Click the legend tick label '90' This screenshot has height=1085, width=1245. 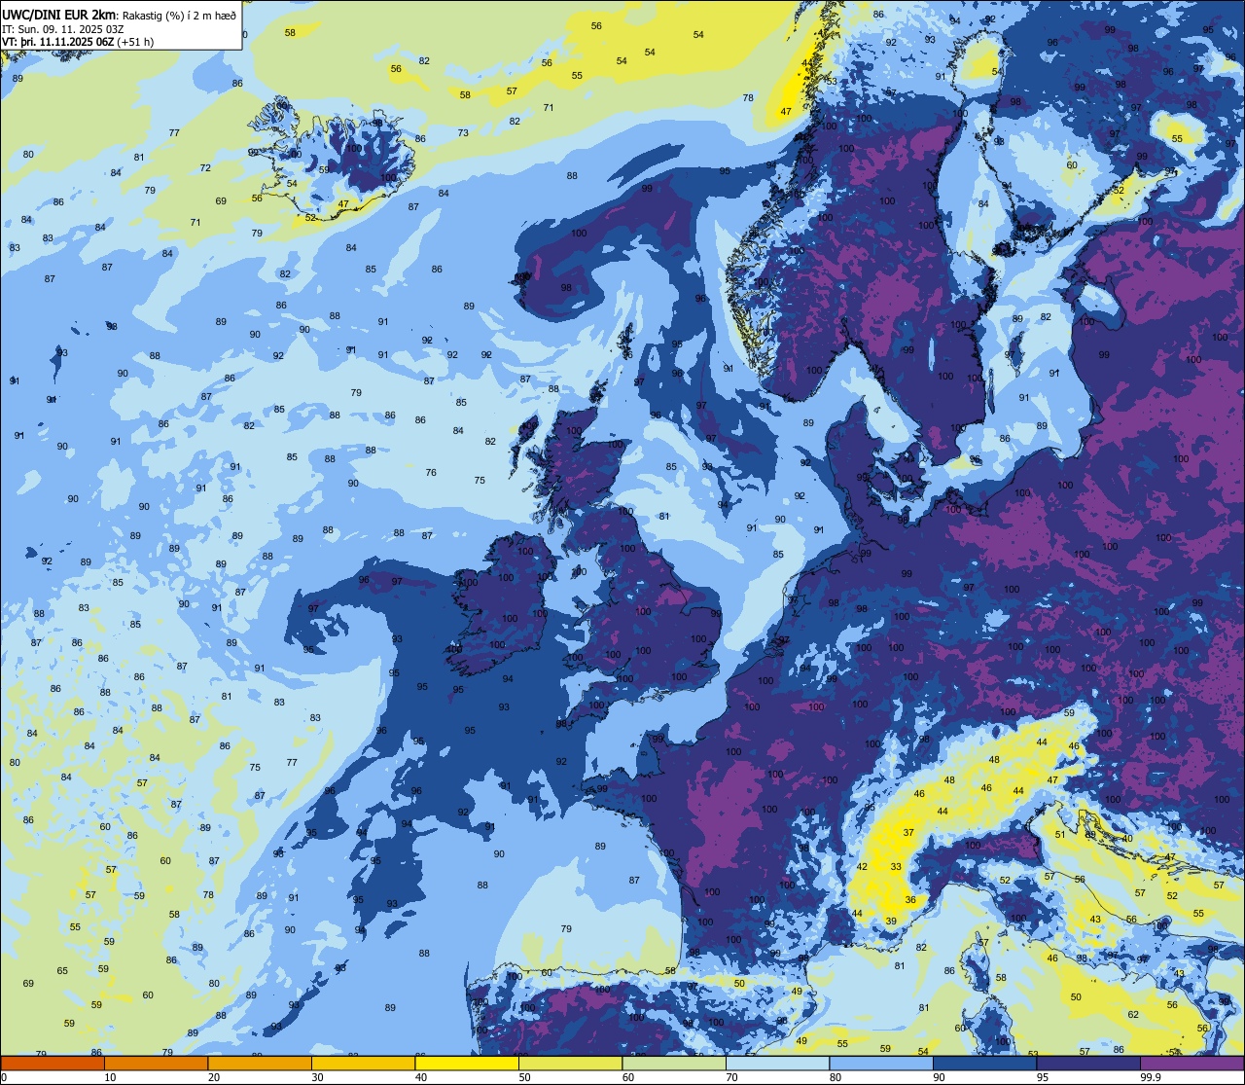click(x=939, y=1077)
